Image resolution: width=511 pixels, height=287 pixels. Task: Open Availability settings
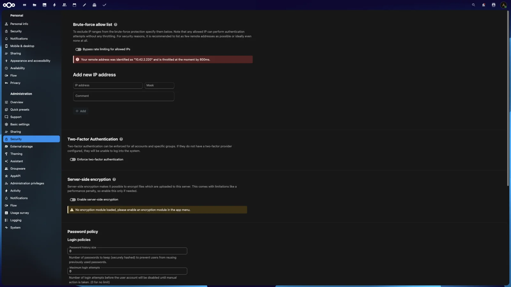tap(32, 68)
